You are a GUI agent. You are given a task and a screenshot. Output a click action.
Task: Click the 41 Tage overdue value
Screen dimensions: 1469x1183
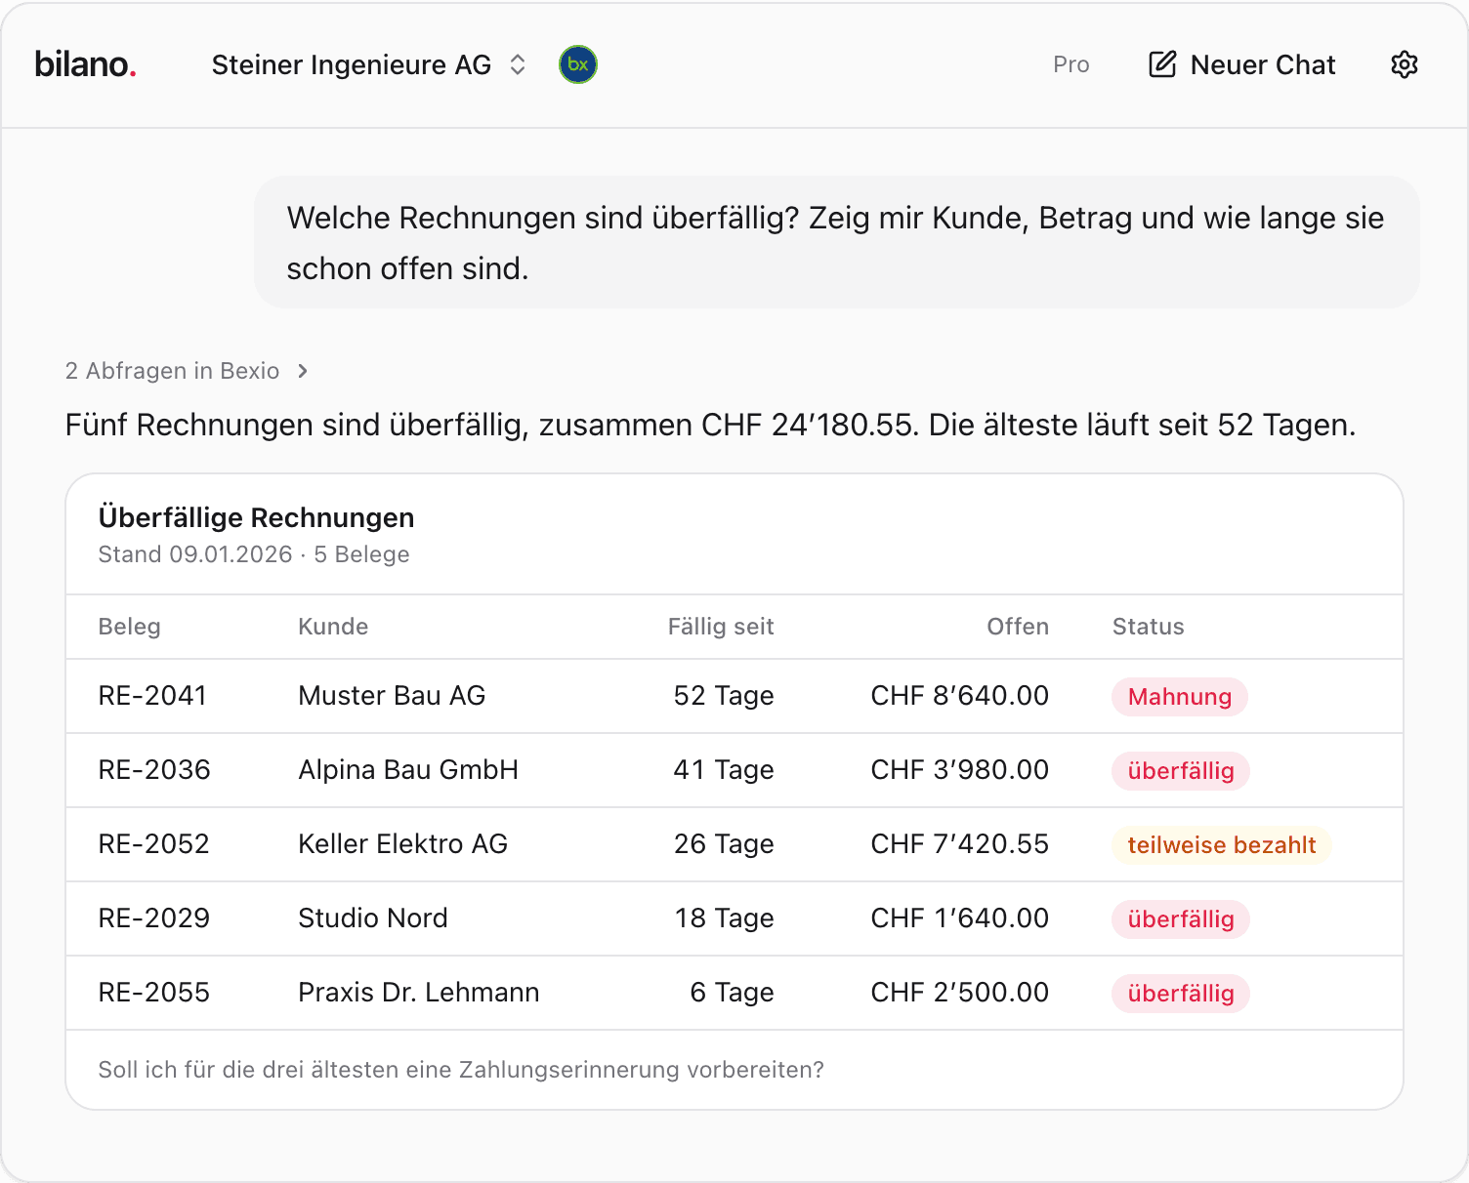pyautogui.click(x=724, y=770)
